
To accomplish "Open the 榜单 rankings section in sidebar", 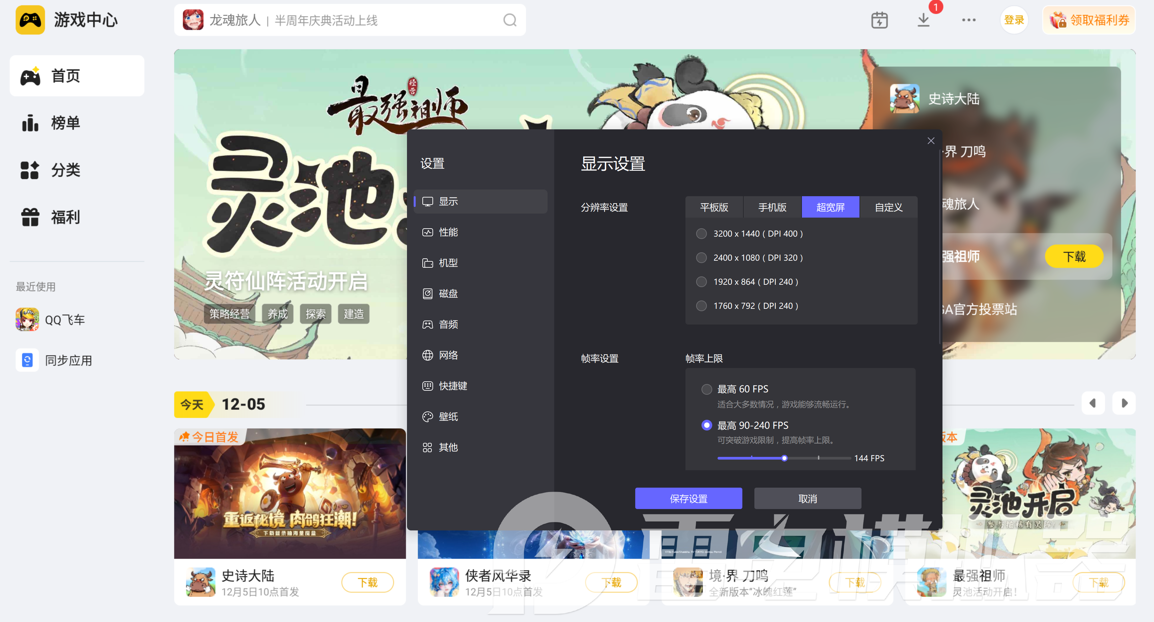I will pyautogui.click(x=65, y=123).
